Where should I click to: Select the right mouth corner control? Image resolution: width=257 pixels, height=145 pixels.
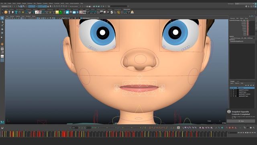tap(162, 88)
